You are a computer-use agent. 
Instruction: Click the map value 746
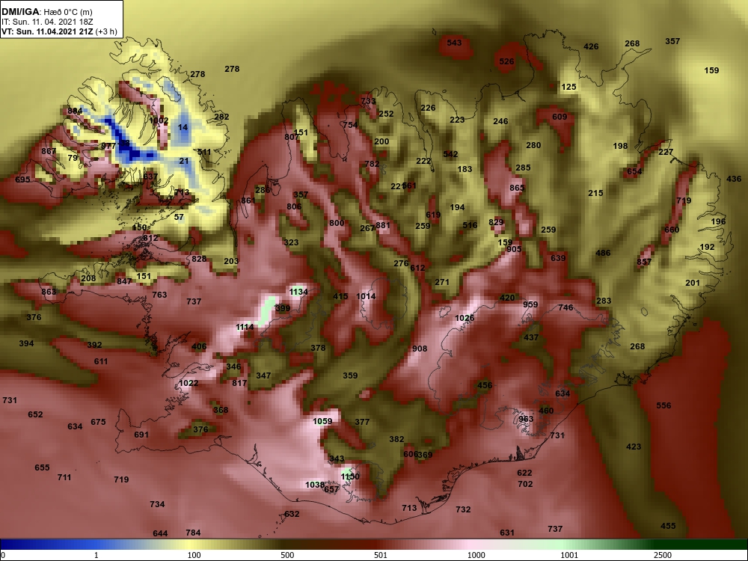[565, 308]
